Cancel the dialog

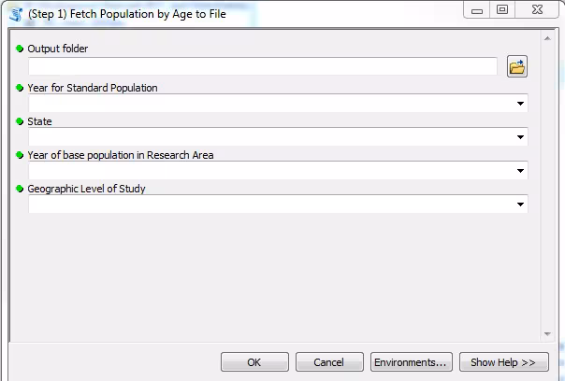[329, 362]
